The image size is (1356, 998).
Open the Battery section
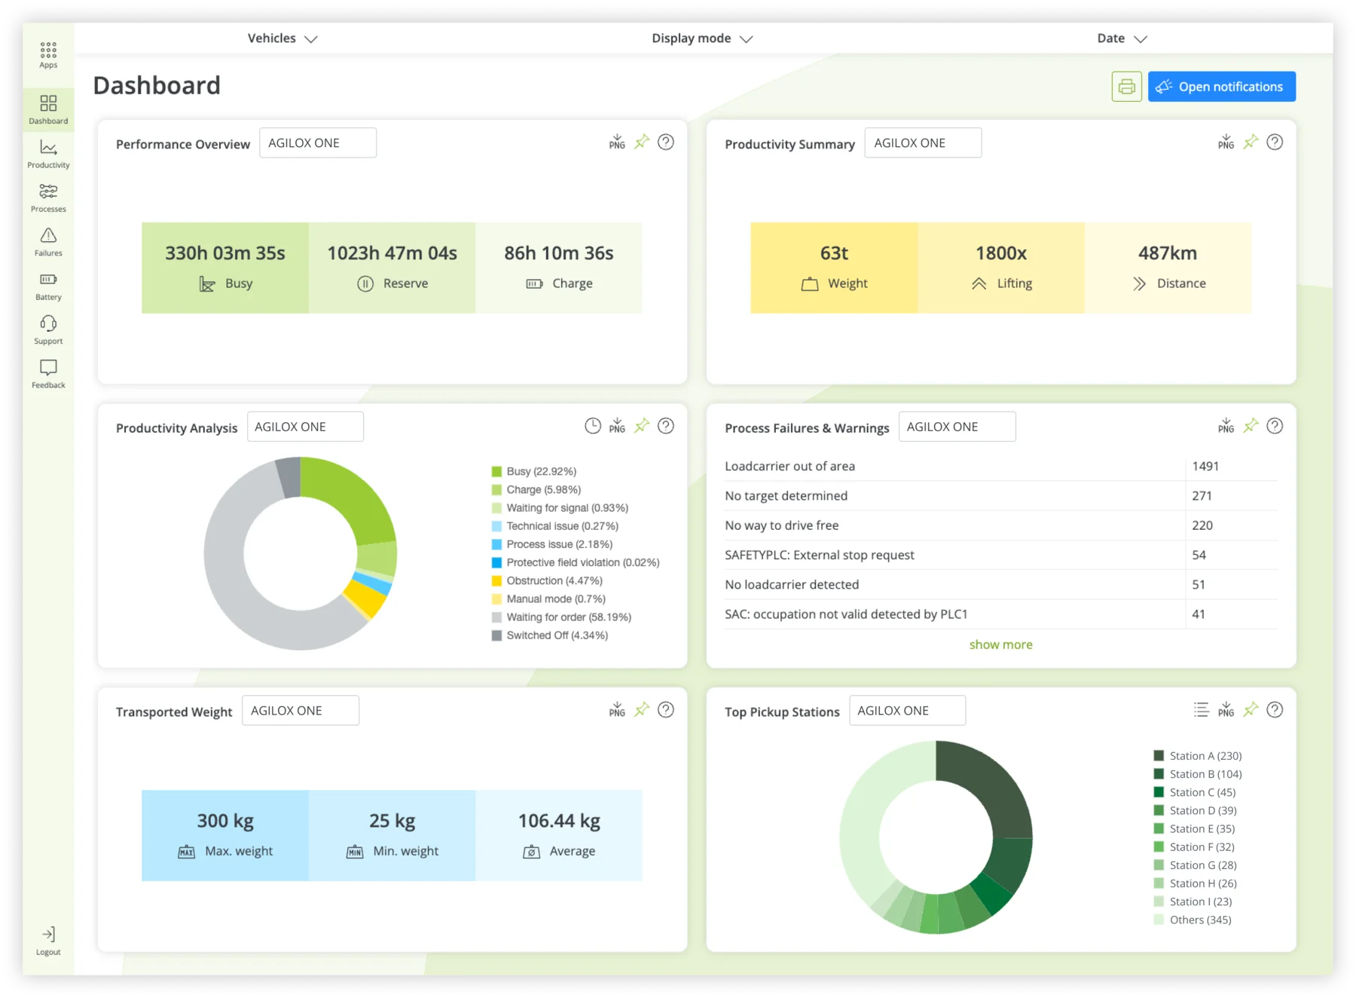[48, 286]
